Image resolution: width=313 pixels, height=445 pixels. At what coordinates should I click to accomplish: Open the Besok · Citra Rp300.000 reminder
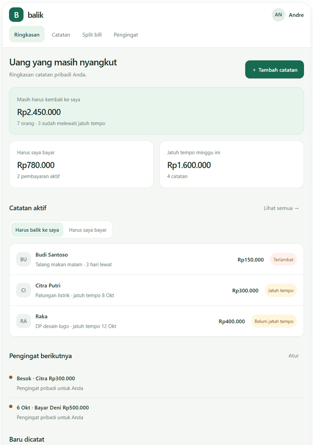tap(156, 383)
